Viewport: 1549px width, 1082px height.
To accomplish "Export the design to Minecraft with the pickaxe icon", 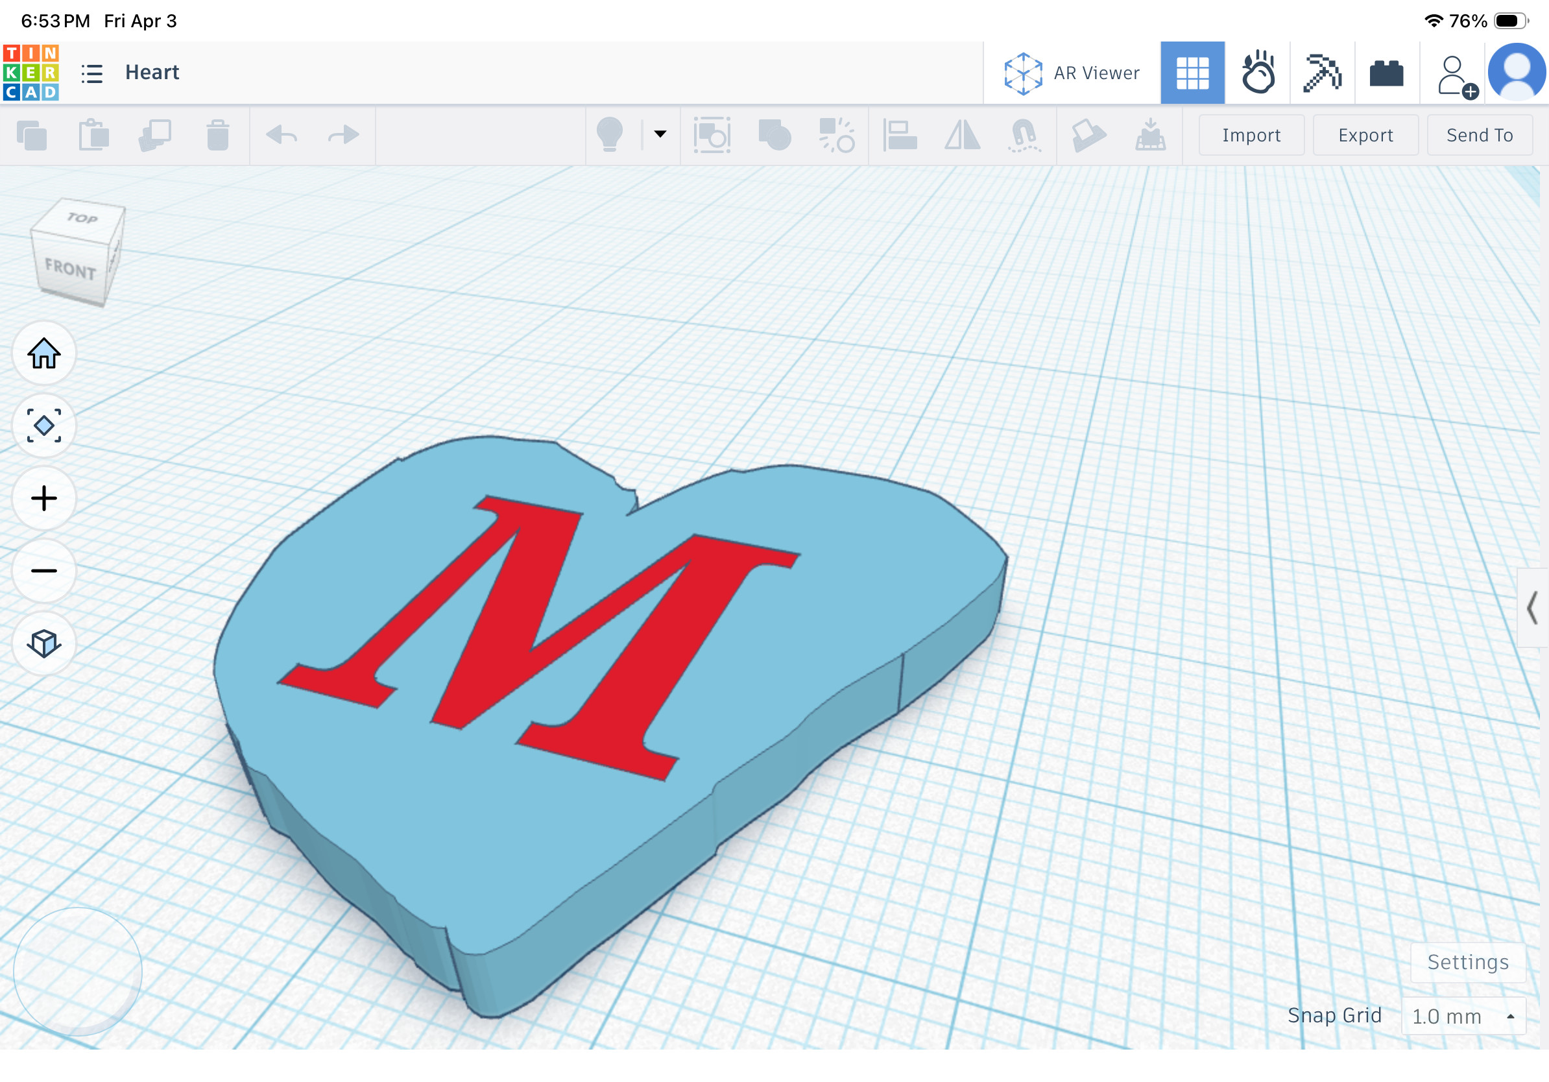I will point(1323,72).
